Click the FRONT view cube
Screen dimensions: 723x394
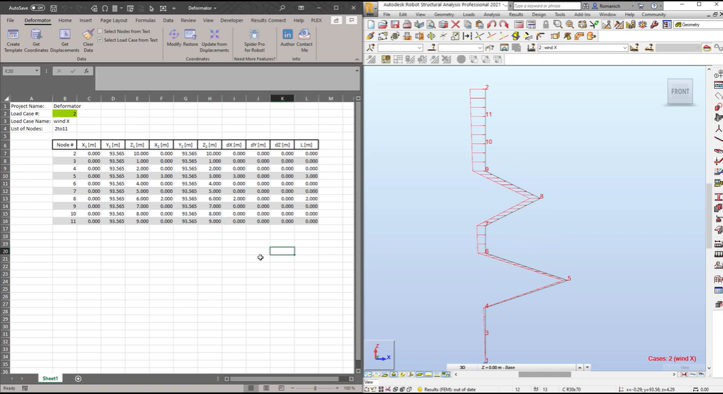click(x=679, y=92)
